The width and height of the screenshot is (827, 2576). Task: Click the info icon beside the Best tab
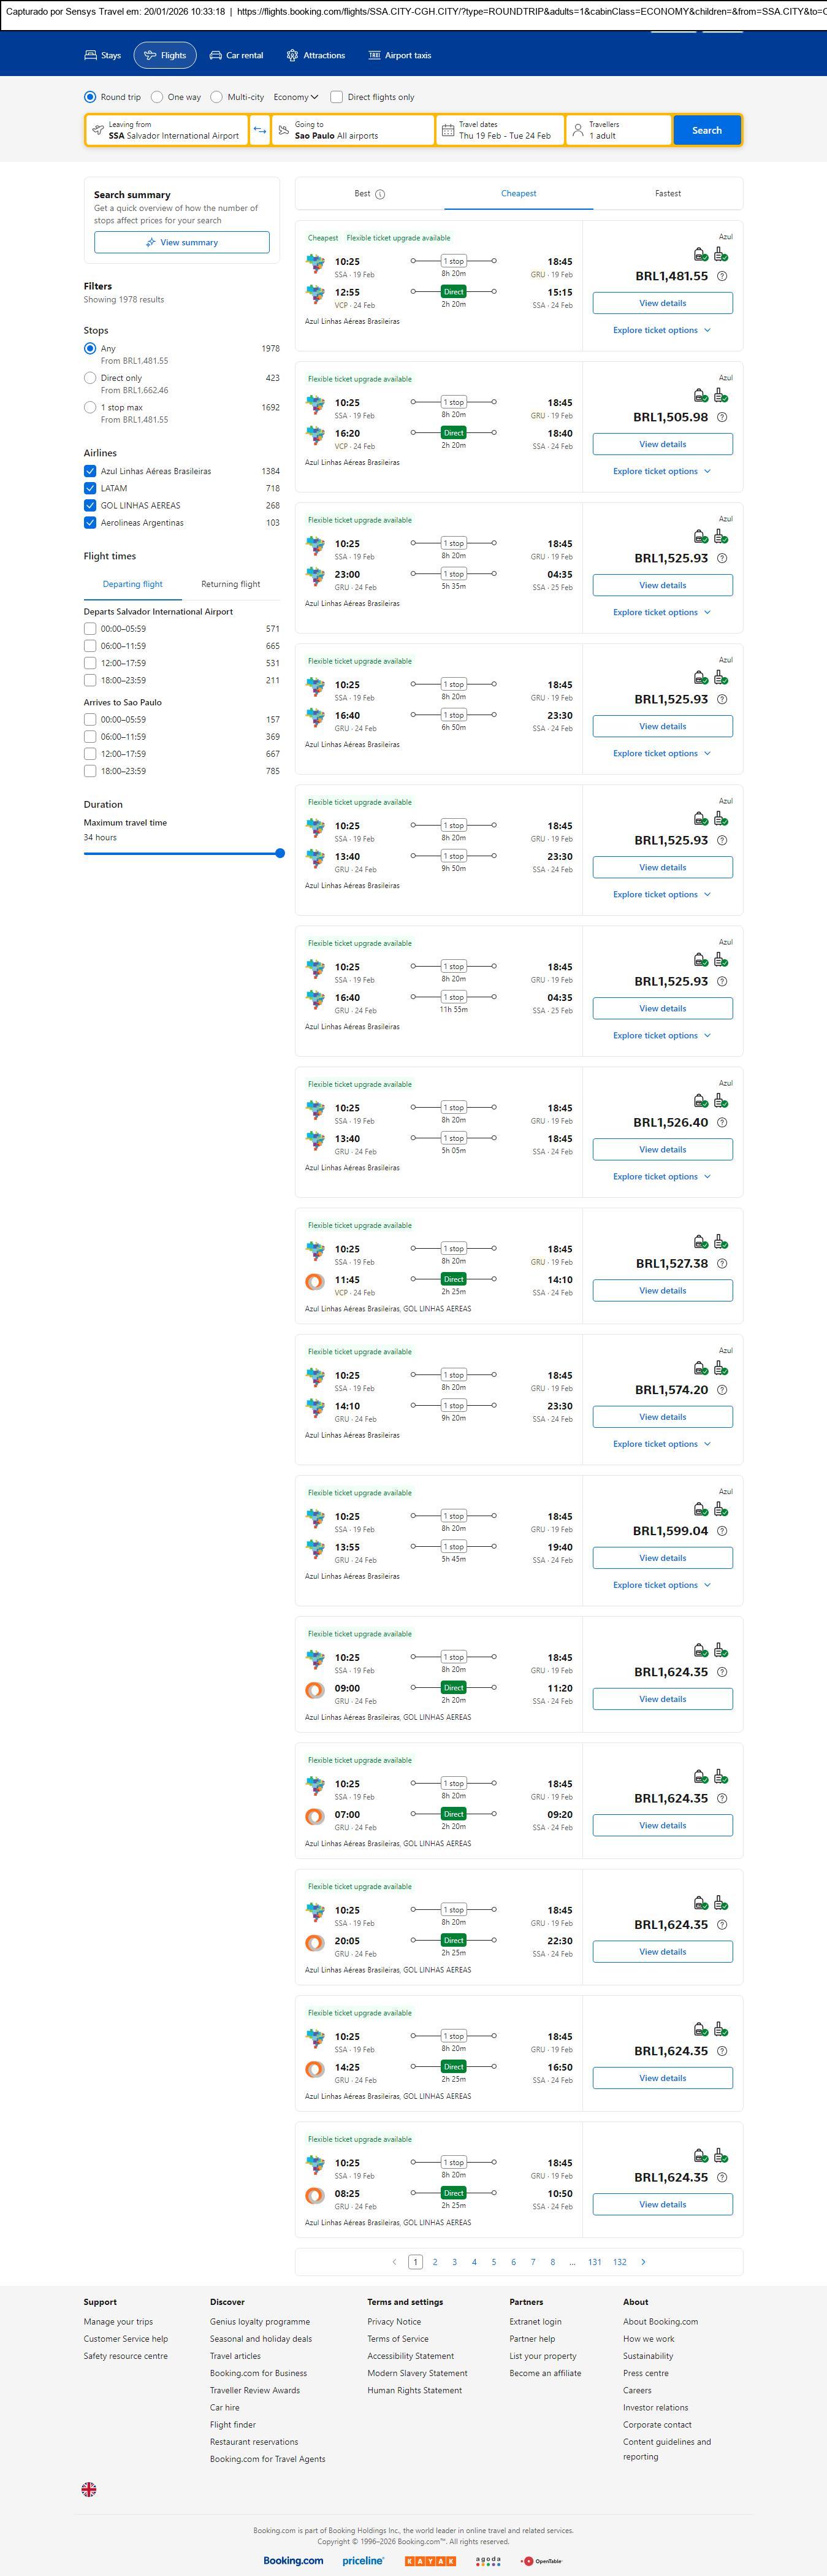click(x=380, y=194)
